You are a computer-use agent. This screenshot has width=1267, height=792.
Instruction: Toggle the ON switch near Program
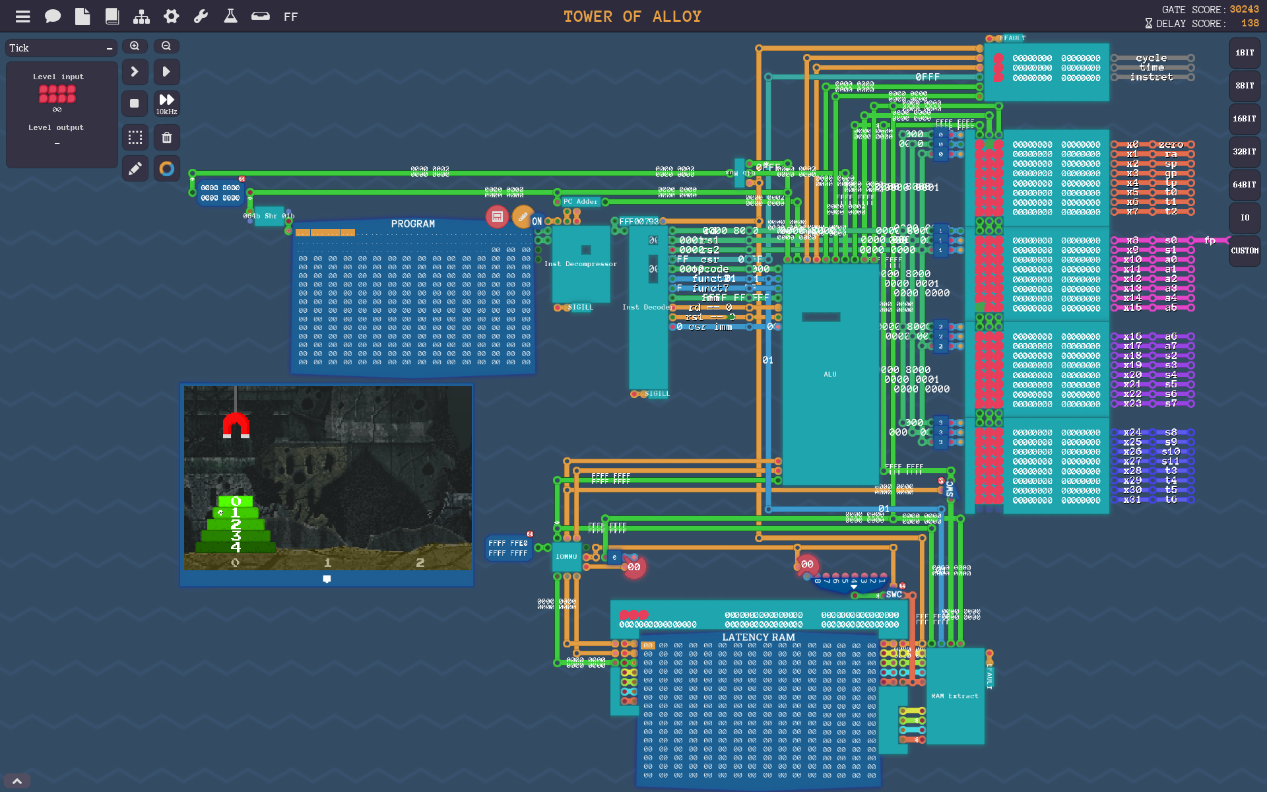[x=537, y=221]
